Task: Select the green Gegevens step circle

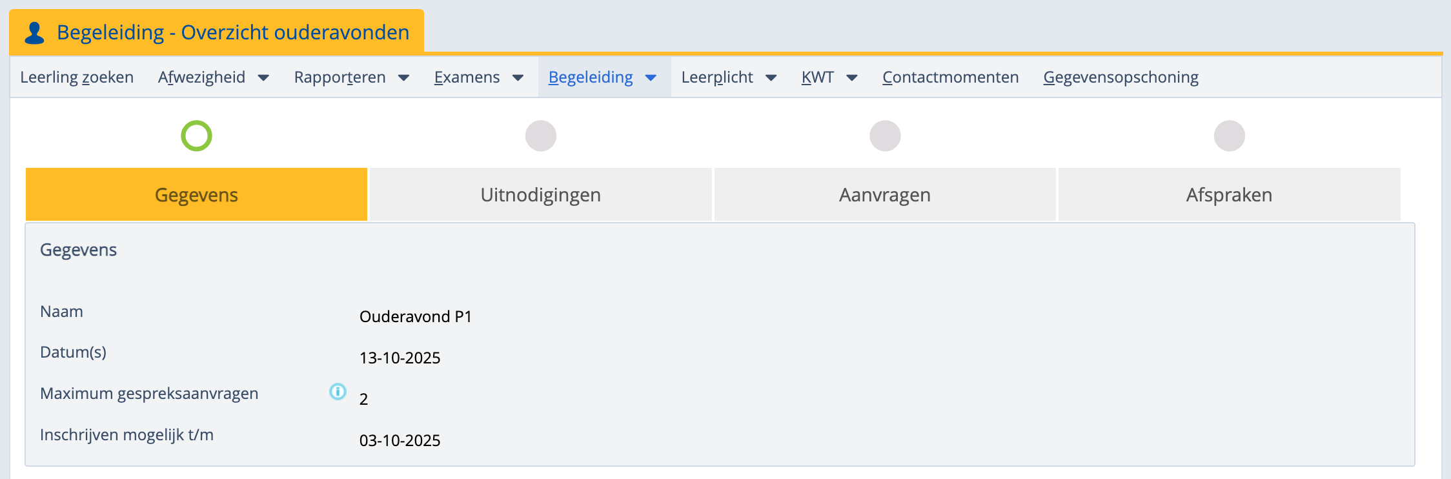Action: (196, 136)
